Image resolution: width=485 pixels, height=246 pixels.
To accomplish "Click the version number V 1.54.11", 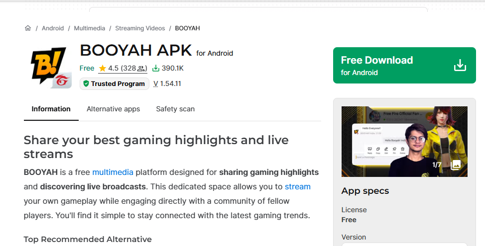I will [167, 84].
